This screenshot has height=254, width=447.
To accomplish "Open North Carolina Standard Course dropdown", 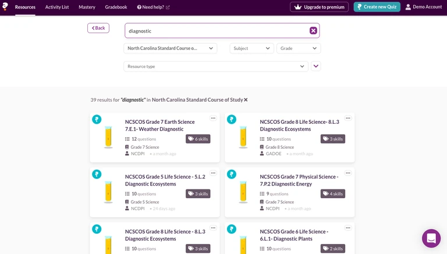I will coord(170,49).
